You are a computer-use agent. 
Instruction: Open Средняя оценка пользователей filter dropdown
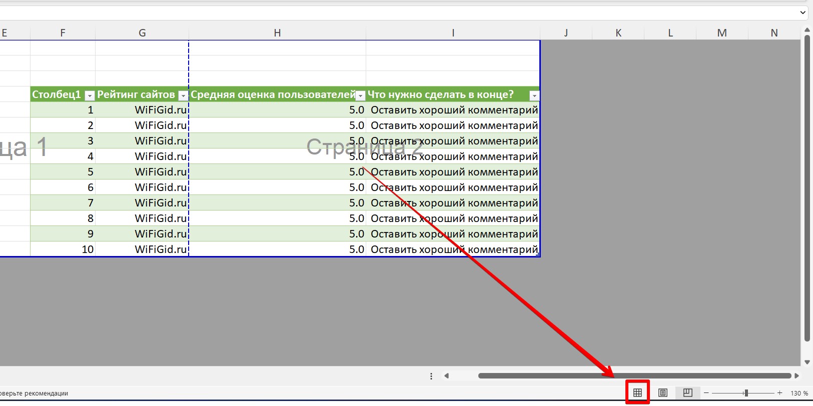click(x=360, y=95)
